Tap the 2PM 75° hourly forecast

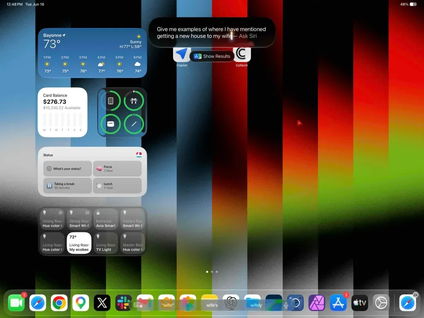point(65,64)
